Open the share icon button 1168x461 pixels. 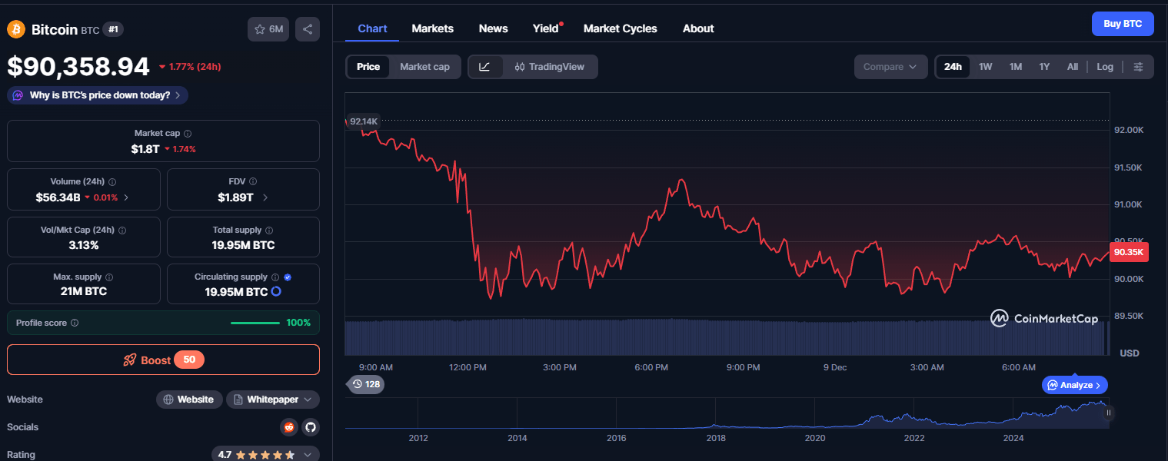[308, 29]
